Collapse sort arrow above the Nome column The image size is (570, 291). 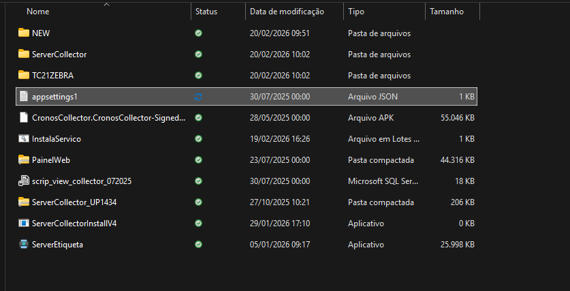coord(106,4)
